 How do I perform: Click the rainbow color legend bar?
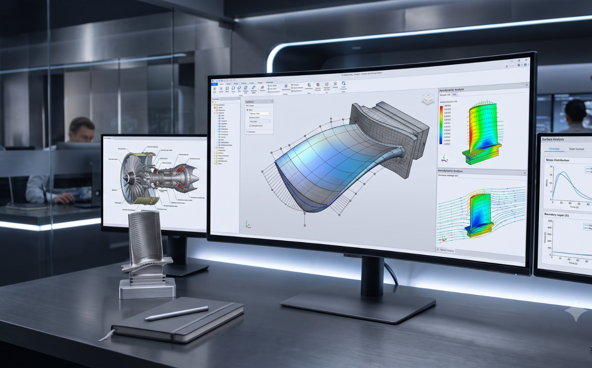(441, 125)
